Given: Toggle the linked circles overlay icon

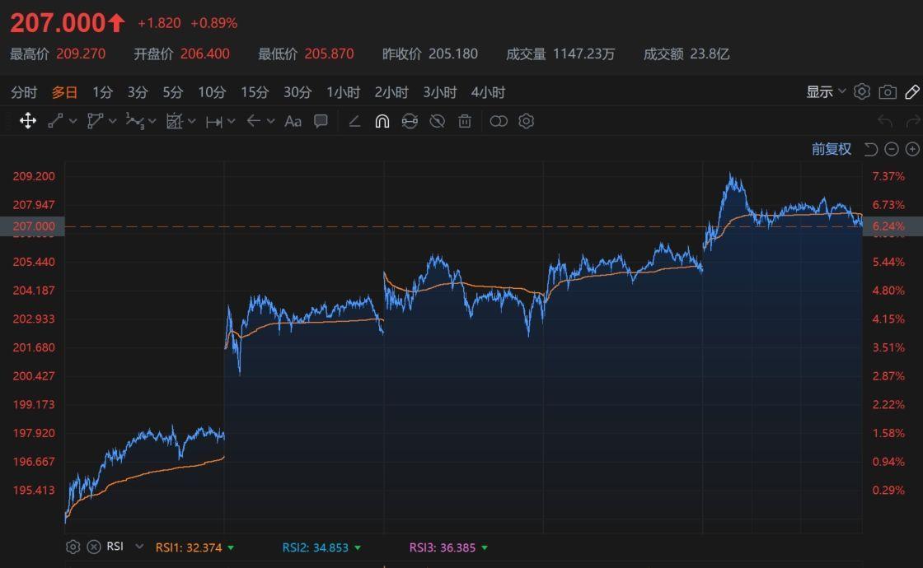Looking at the screenshot, I should tap(499, 121).
